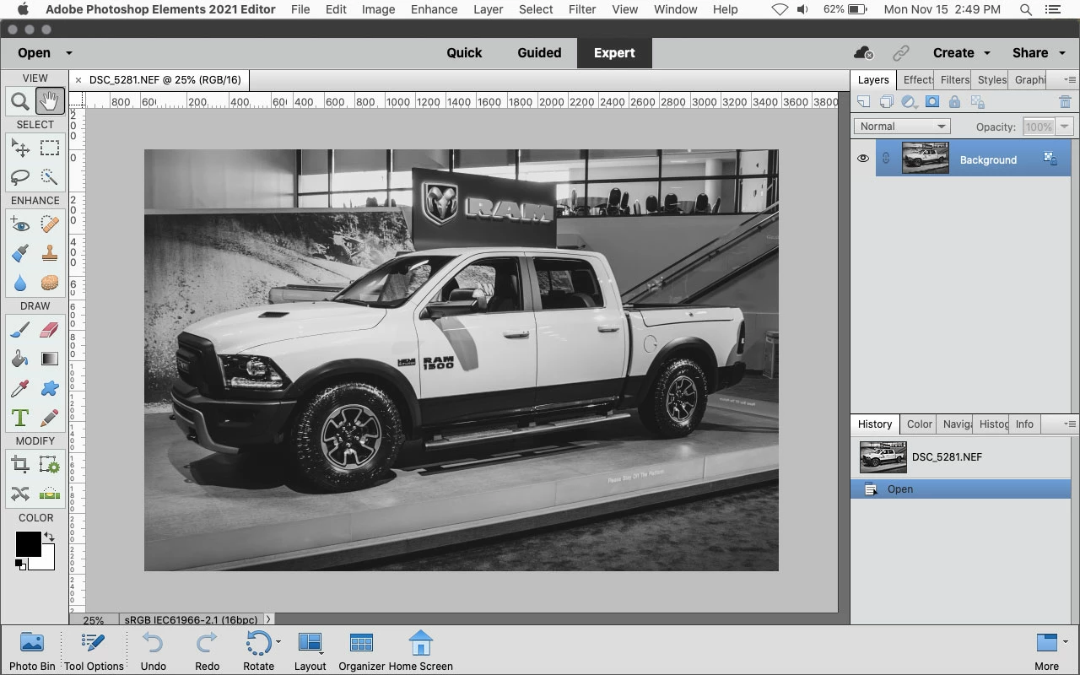Select the Hand tool
The image size is (1080, 675).
pyautogui.click(x=50, y=102)
